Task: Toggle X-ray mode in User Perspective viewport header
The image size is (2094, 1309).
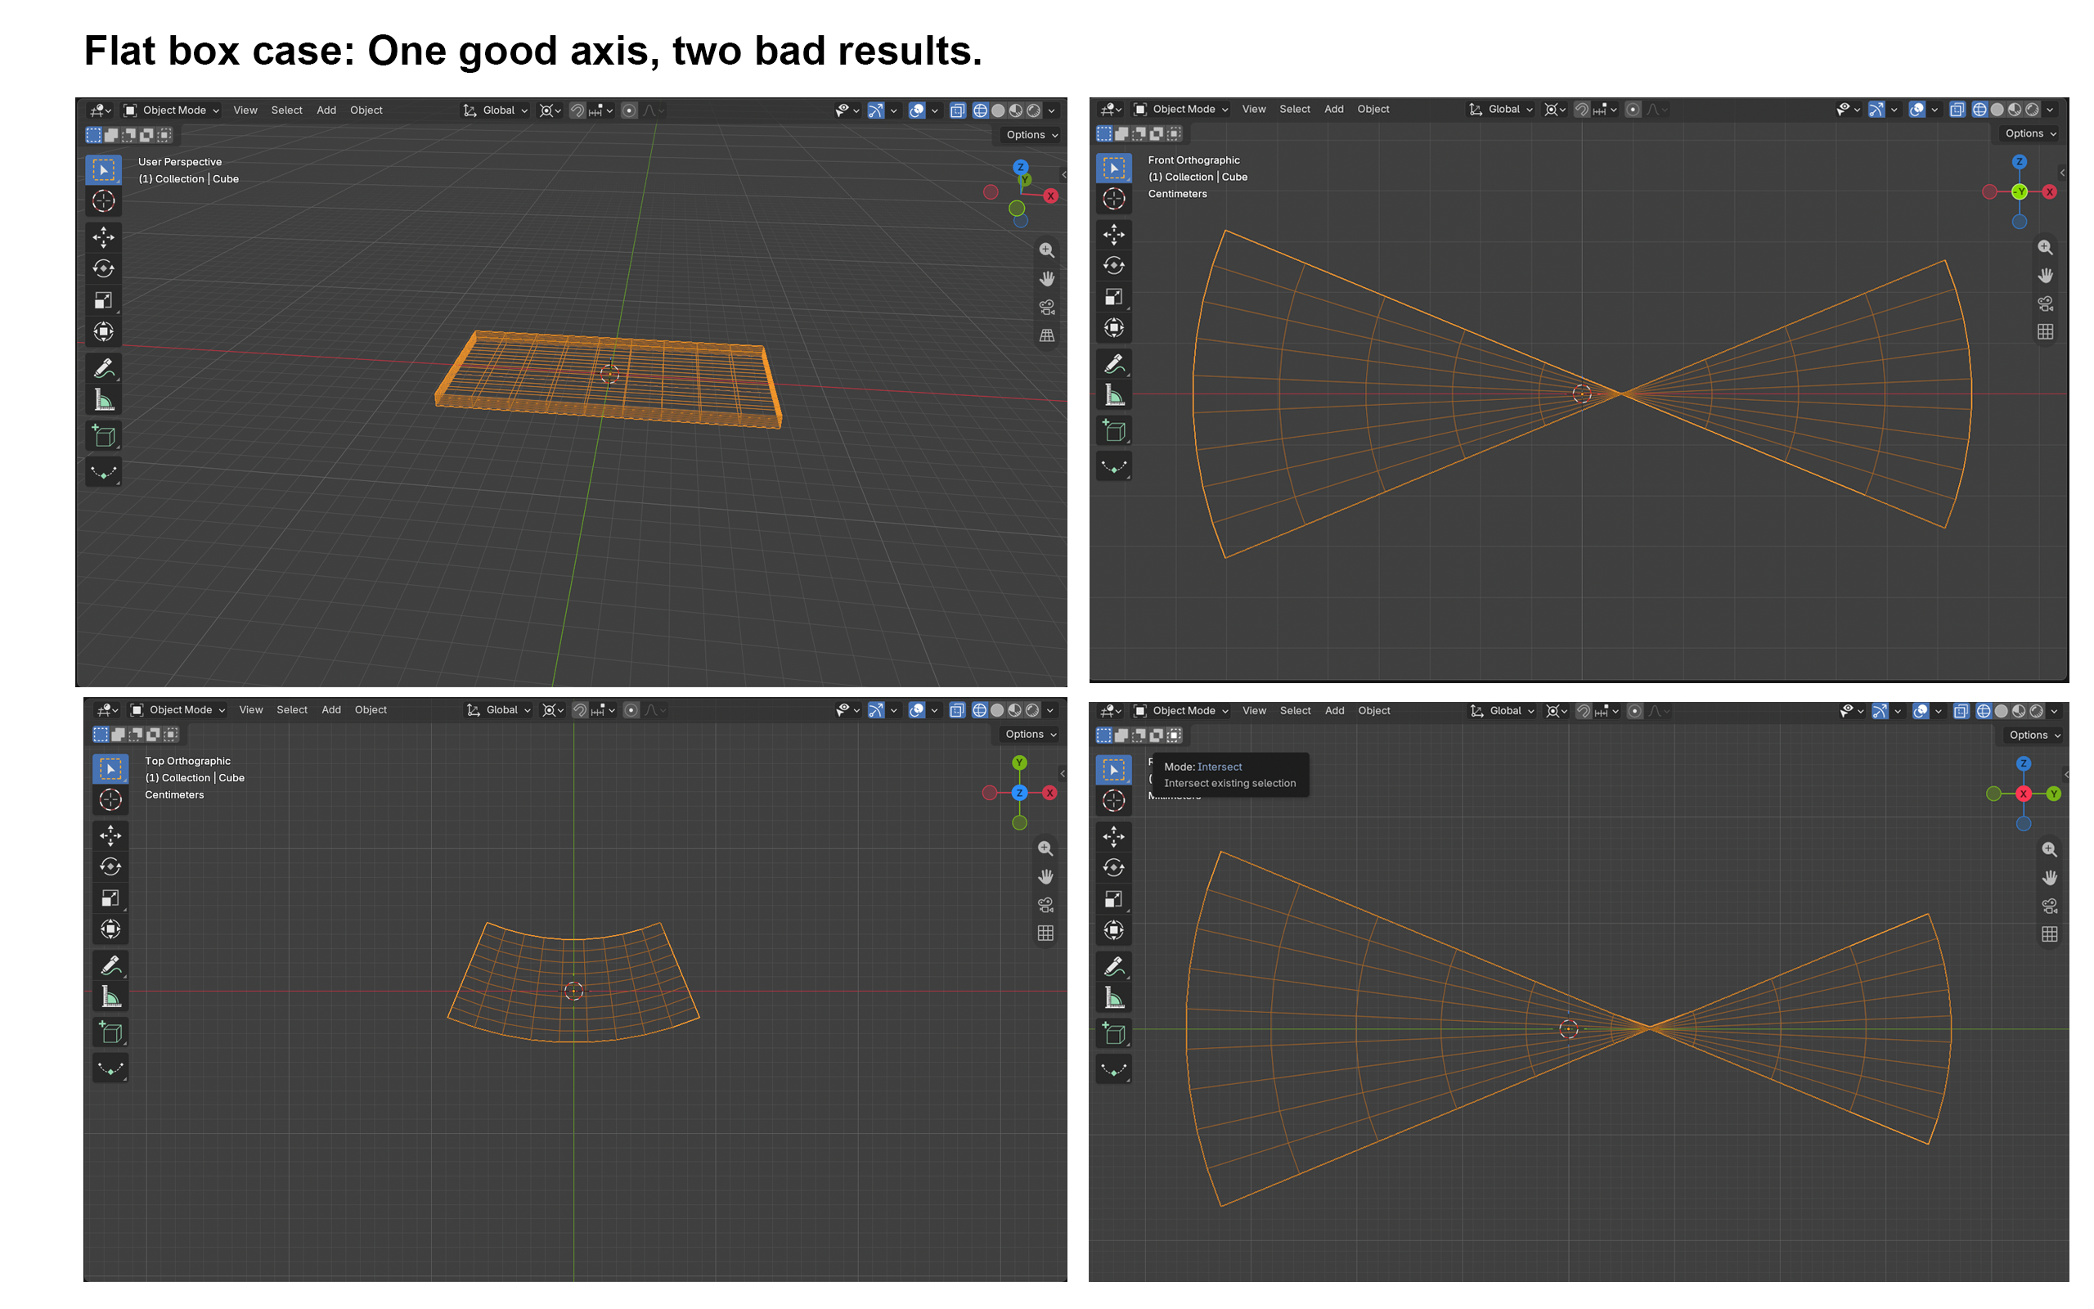Action: pyautogui.click(x=957, y=110)
